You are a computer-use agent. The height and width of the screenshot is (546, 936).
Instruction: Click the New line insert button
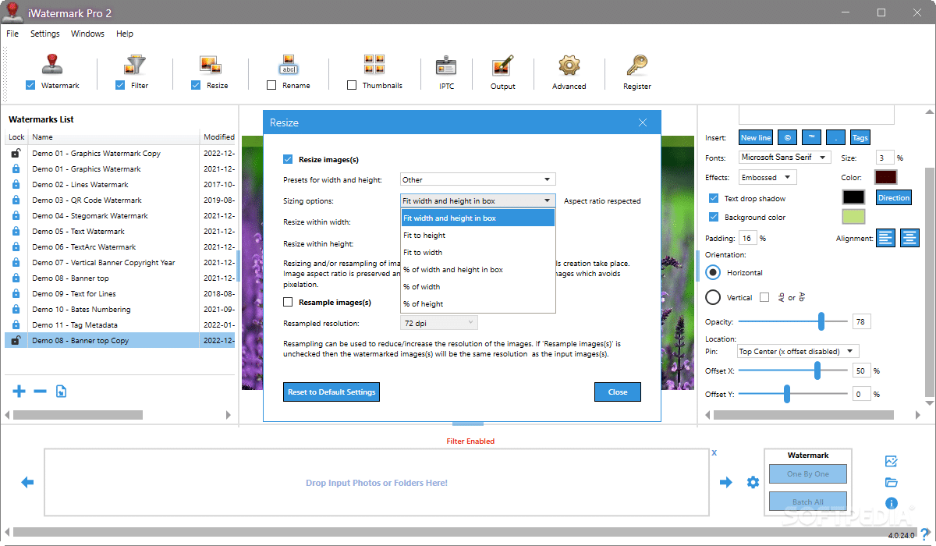tap(756, 137)
